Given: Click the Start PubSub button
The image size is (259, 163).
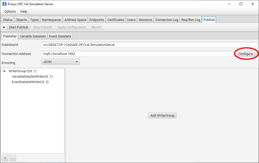Looking at the screenshot, I should [x=19, y=27].
